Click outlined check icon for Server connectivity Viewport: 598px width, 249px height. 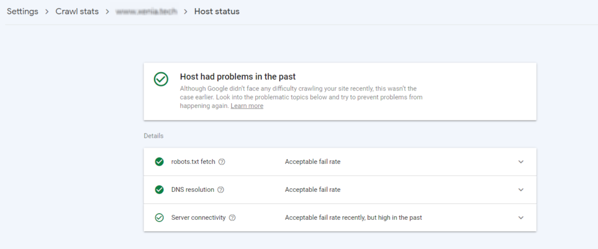click(159, 218)
